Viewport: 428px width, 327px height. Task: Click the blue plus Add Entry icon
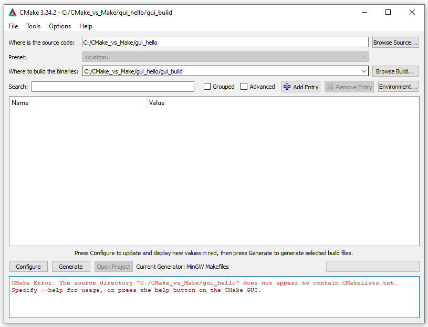287,87
